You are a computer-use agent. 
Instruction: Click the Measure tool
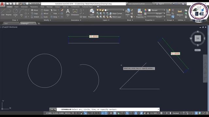180,12
